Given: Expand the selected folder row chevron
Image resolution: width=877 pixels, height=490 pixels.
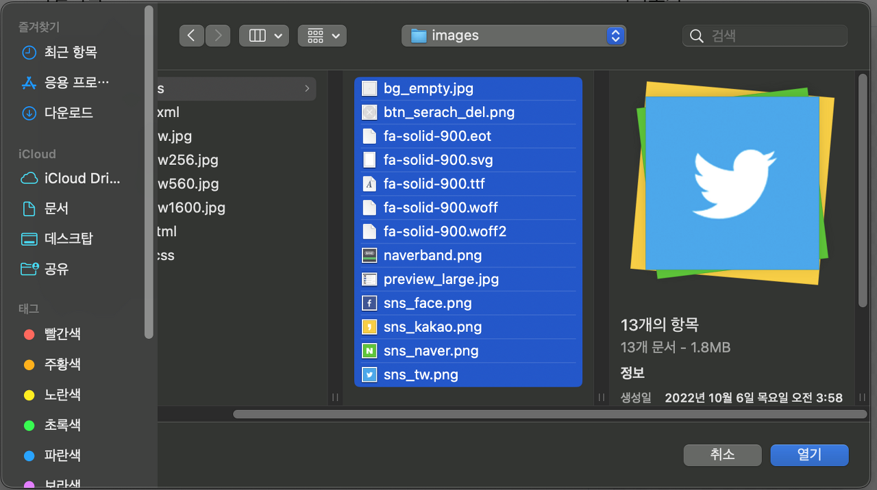Looking at the screenshot, I should 306,88.
